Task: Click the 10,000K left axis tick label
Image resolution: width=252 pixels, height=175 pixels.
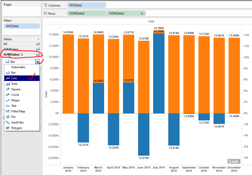Action: tap(54, 57)
